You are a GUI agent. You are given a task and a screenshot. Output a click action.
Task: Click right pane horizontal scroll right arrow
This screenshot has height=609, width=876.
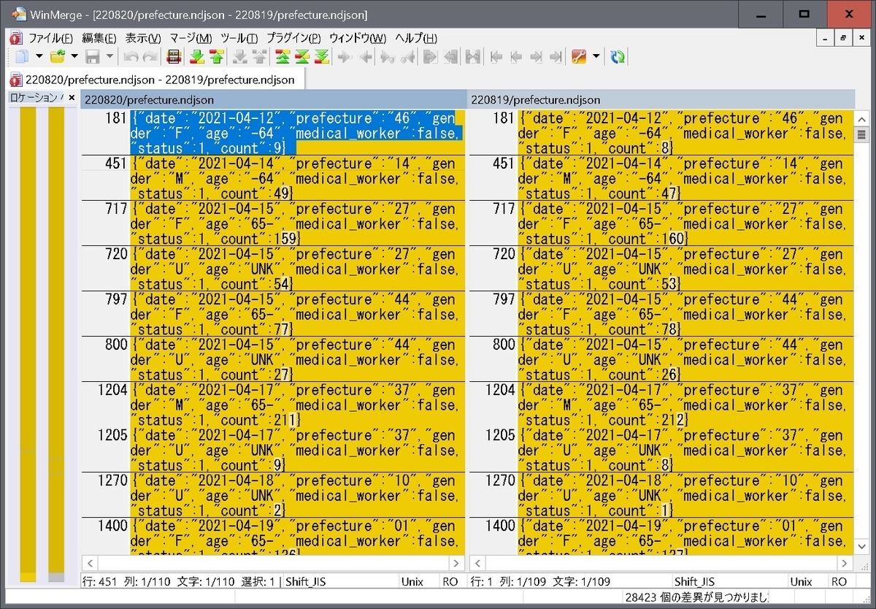pos(845,563)
